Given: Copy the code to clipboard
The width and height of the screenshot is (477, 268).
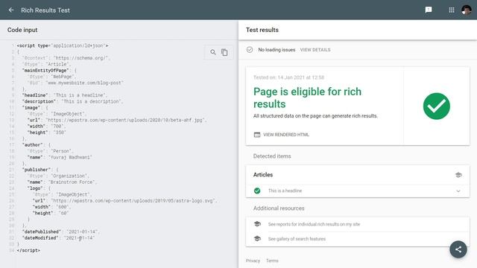Looking at the screenshot, I should point(224,52).
